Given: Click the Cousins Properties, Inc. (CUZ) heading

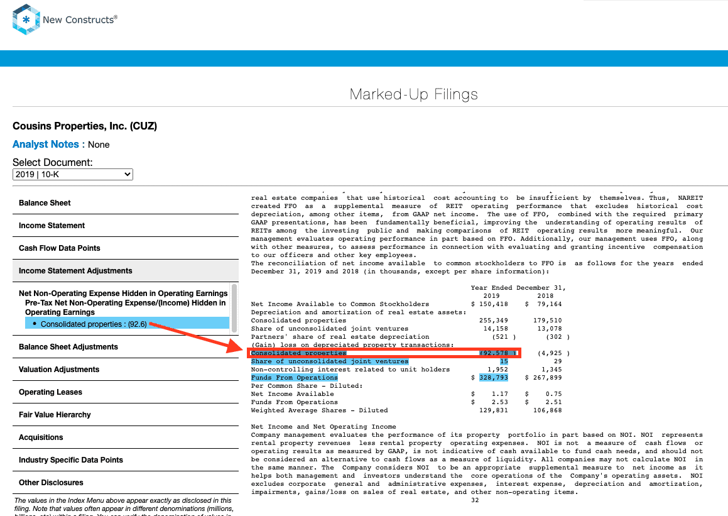Looking at the screenshot, I should coord(85,126).
